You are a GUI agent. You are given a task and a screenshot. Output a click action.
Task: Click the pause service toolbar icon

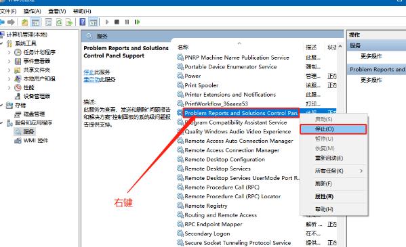coord(127,22)
